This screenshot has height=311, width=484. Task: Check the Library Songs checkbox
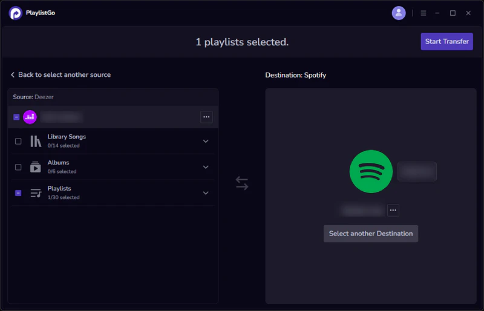click(18, 141)
